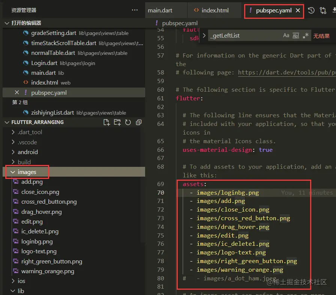Select add.png in the images folder

32,182
